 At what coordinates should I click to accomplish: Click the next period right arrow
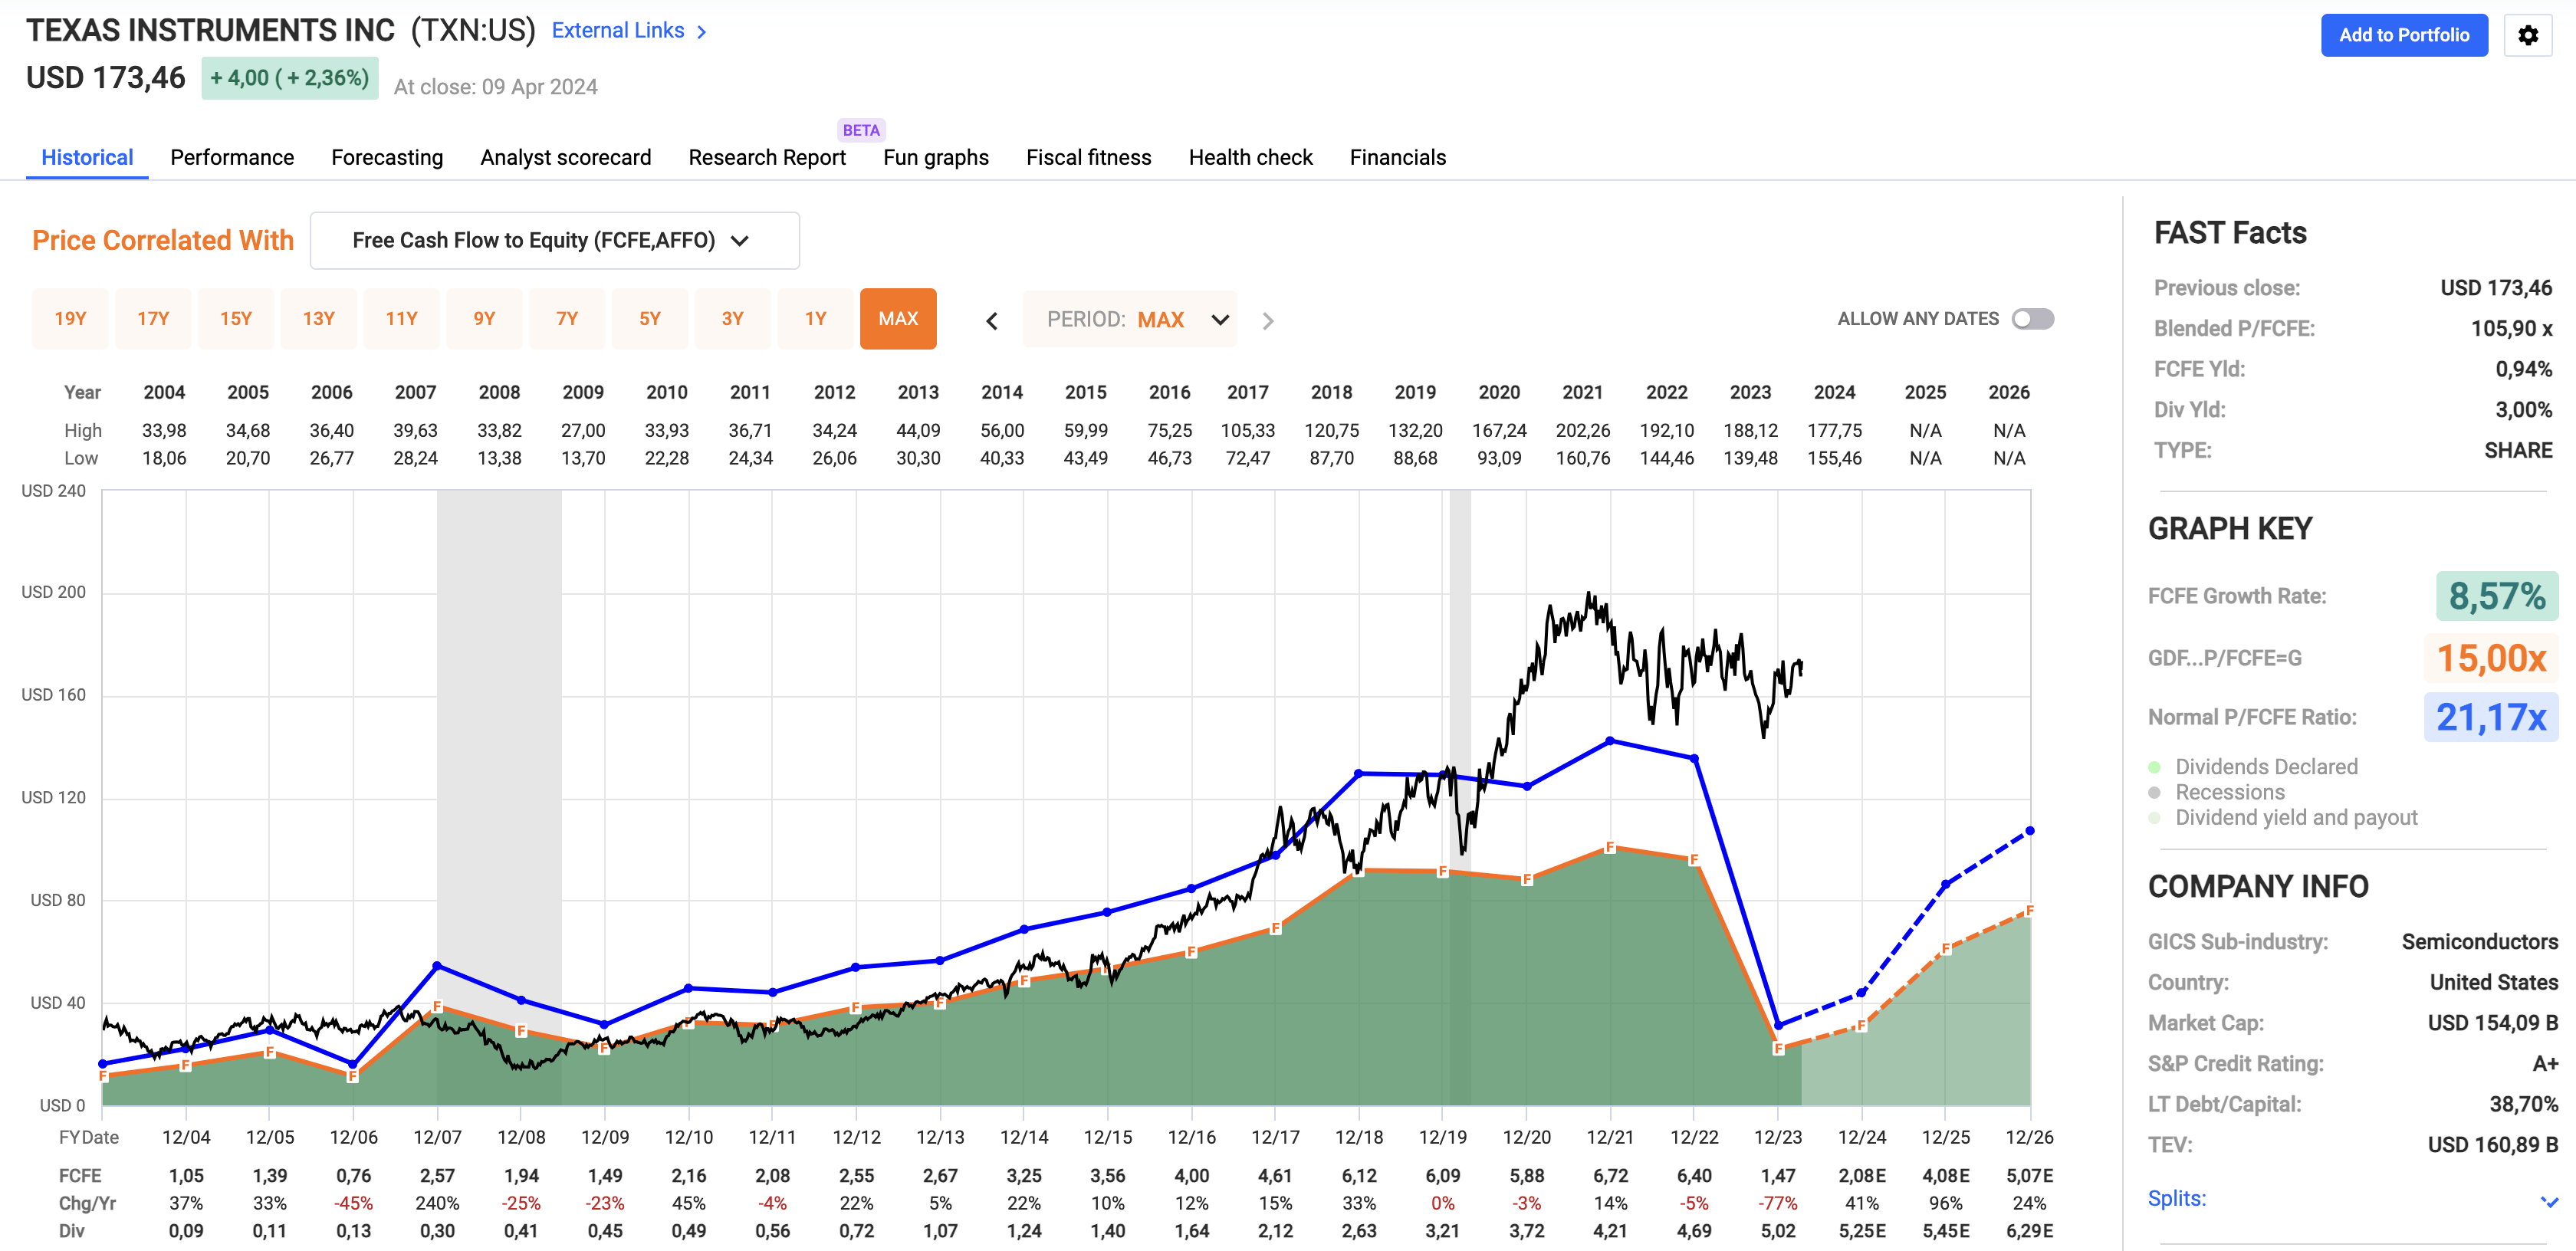point(1267,321)
